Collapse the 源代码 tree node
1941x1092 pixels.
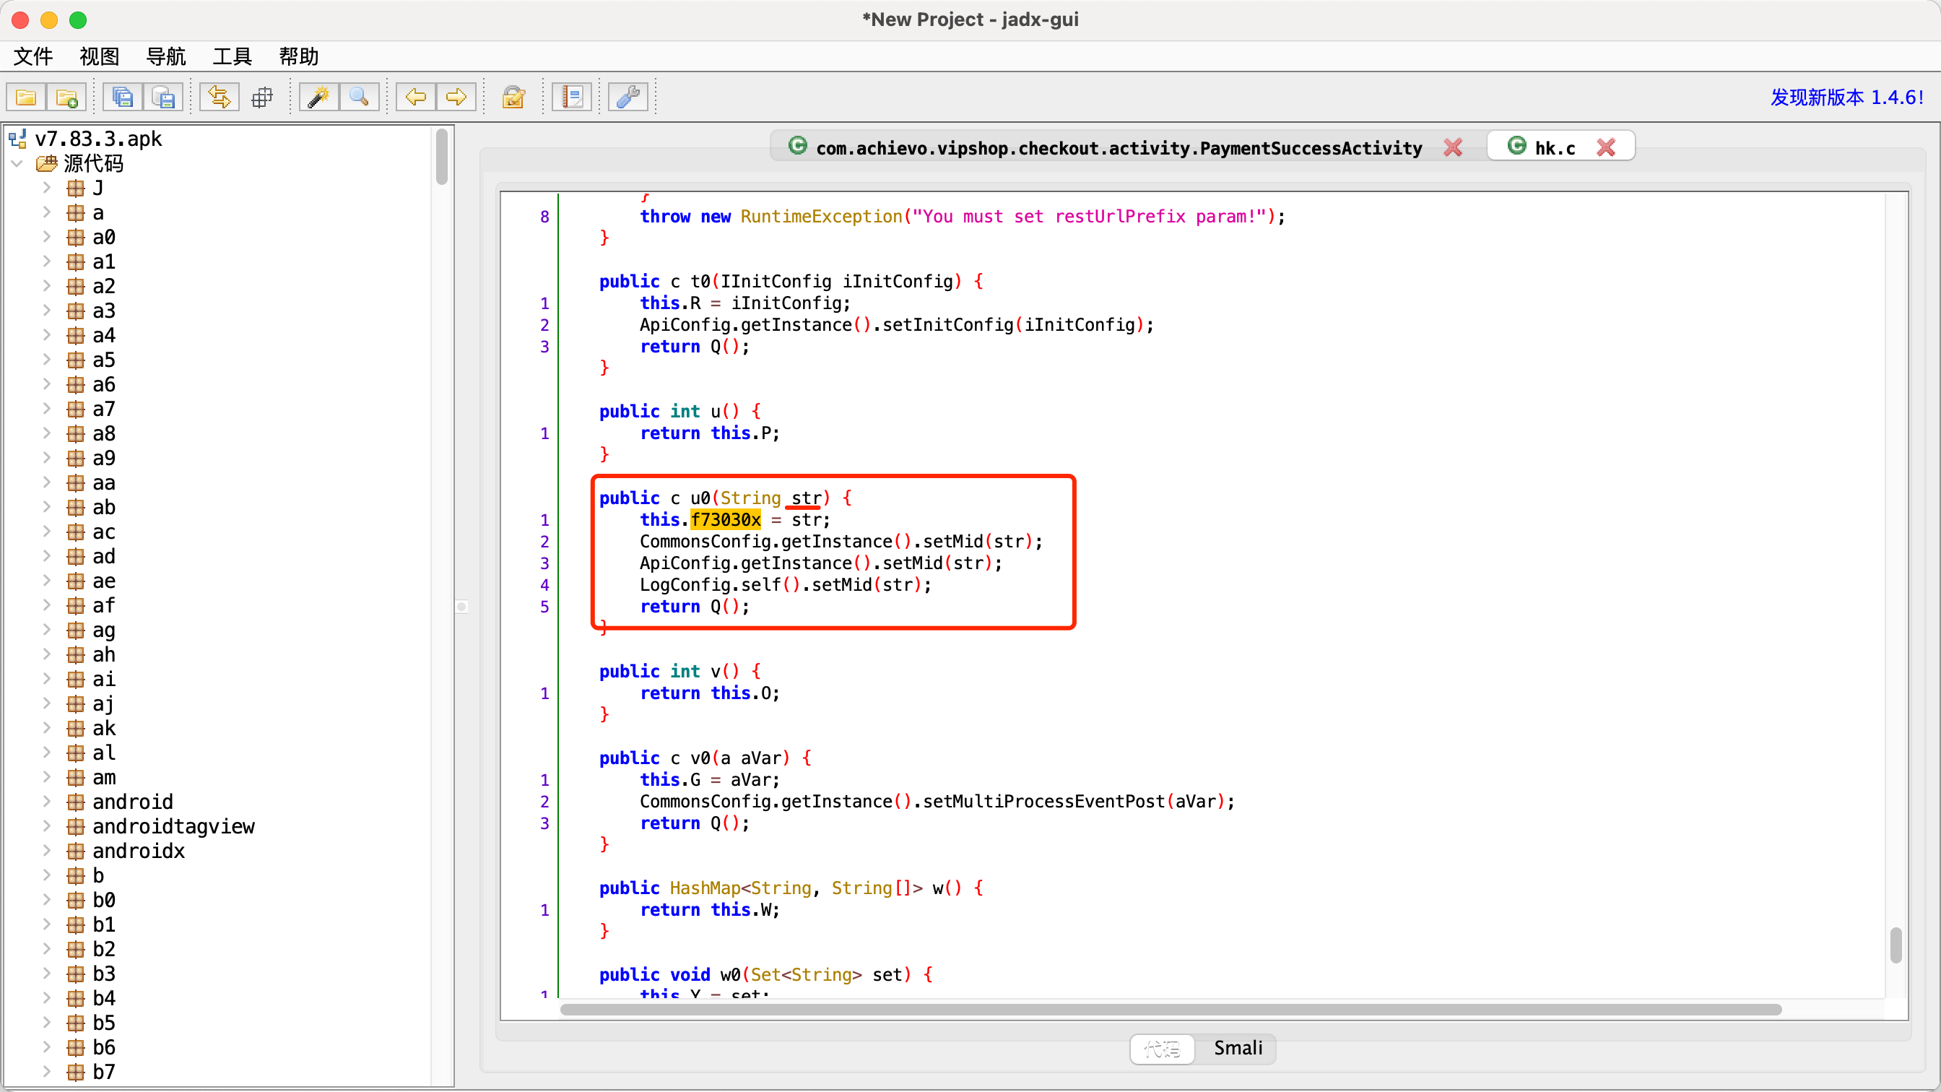point(17,163)
